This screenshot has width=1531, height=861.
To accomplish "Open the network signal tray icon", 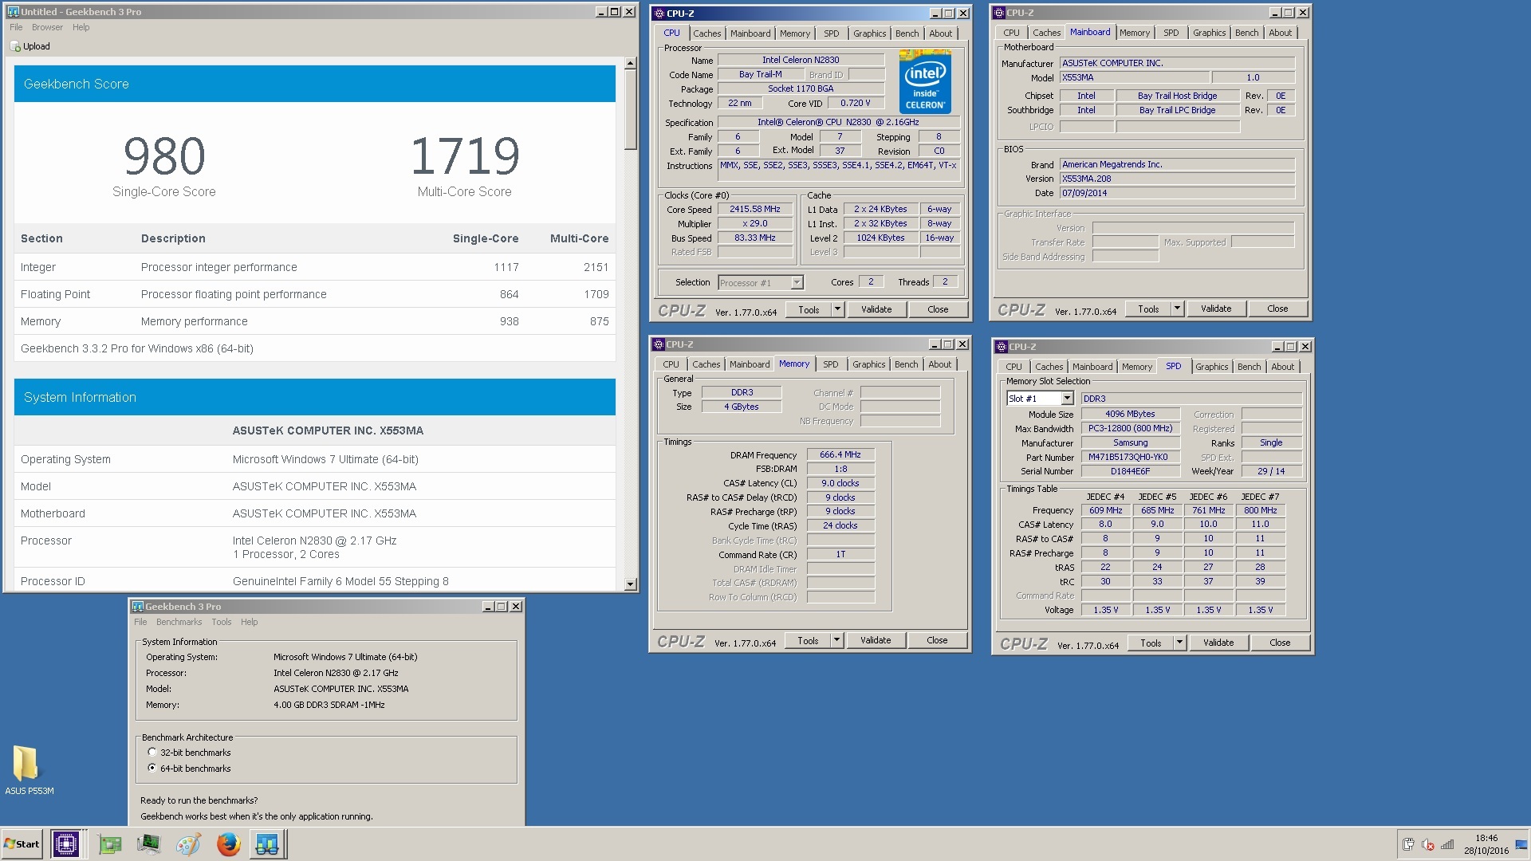I will 1447,845.
